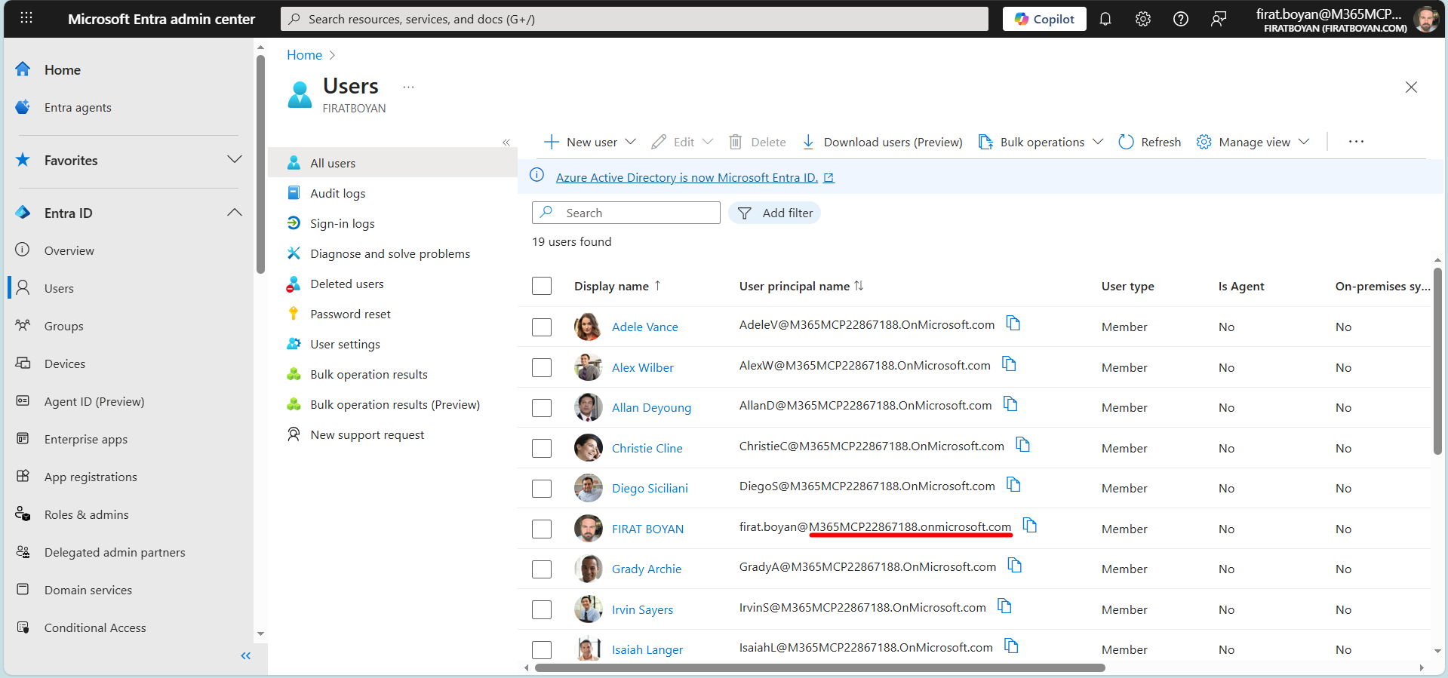Select the Allan Deyoung row checkbox
Viewport: 1448px width, 678px height.
pos(542,408)
